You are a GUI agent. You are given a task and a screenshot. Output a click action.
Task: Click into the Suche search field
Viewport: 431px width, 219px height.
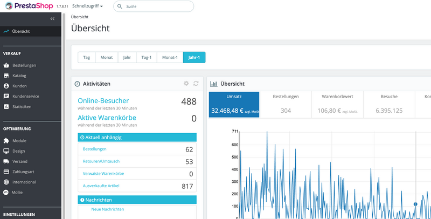coord(156,6)
